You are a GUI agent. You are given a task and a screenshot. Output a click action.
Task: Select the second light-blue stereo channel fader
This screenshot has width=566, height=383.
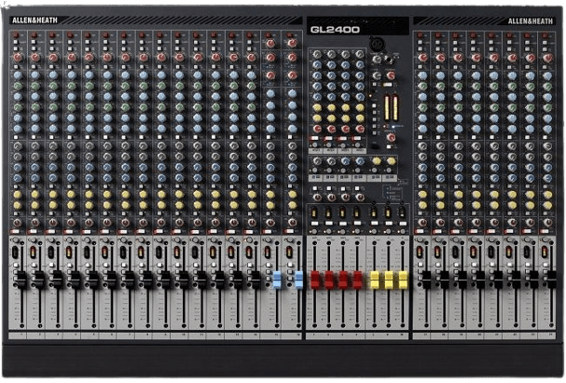pyautogui.click(x=297, y=278)
